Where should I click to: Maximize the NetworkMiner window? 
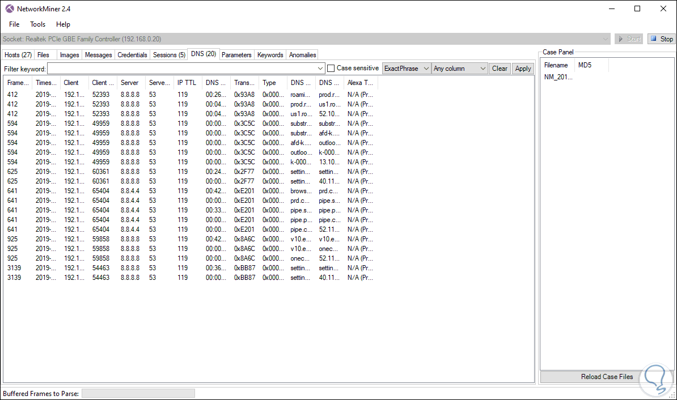[637, 8]
